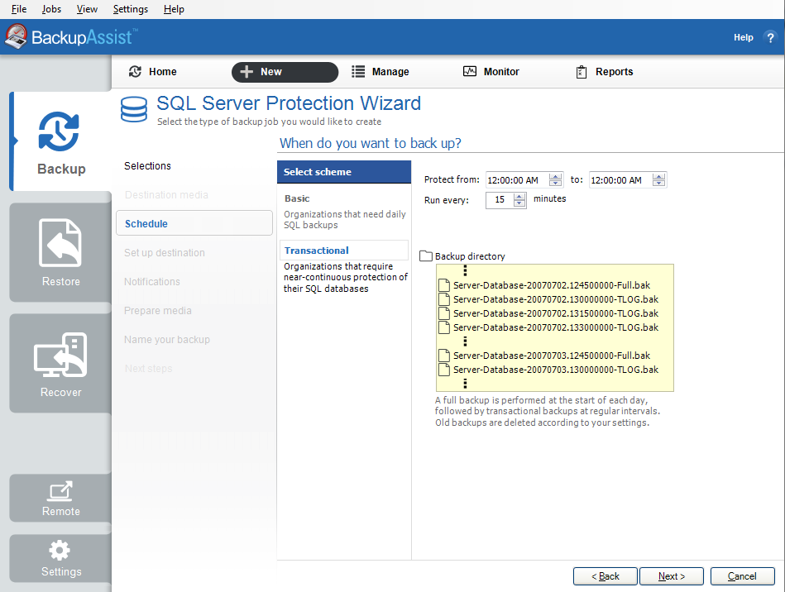Viewport: 785px width, 592px height.
Task: Open the Recover section icon
Action: pos(60,355)
